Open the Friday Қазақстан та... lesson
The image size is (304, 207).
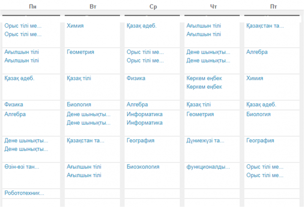point(265,26)
